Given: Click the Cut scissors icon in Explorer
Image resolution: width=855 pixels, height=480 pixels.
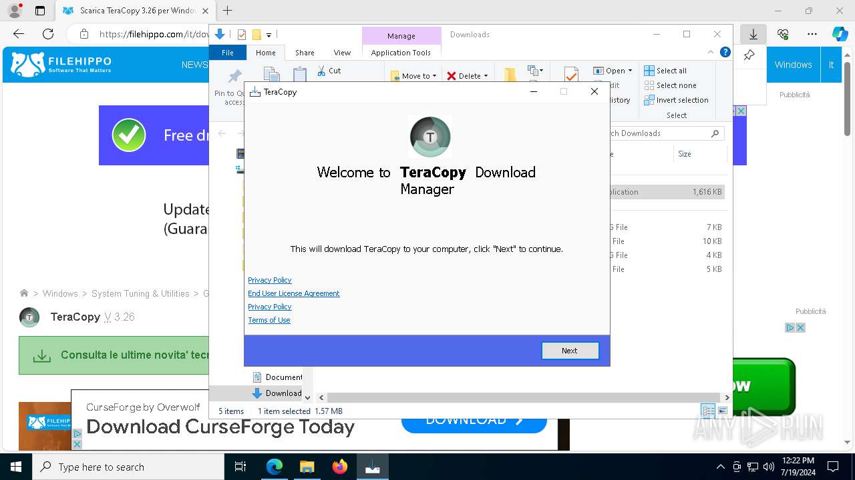Looking at the screenshot, I should (321, 70).
